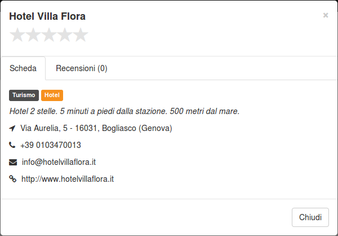Open the hotelvillaflora.it website link
Image resolution: width=338 pixels, height=236 pixels.
tap(68, 179)
